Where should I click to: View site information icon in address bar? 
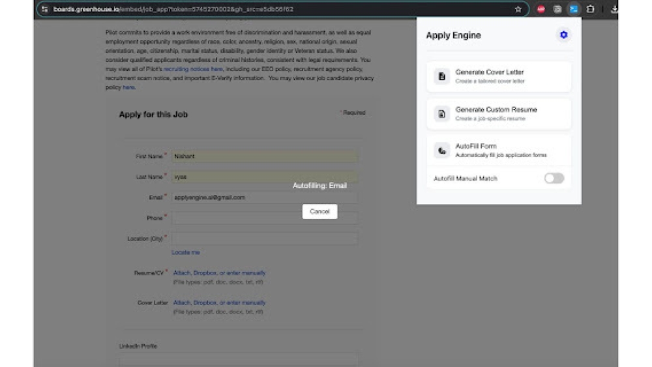45,9
